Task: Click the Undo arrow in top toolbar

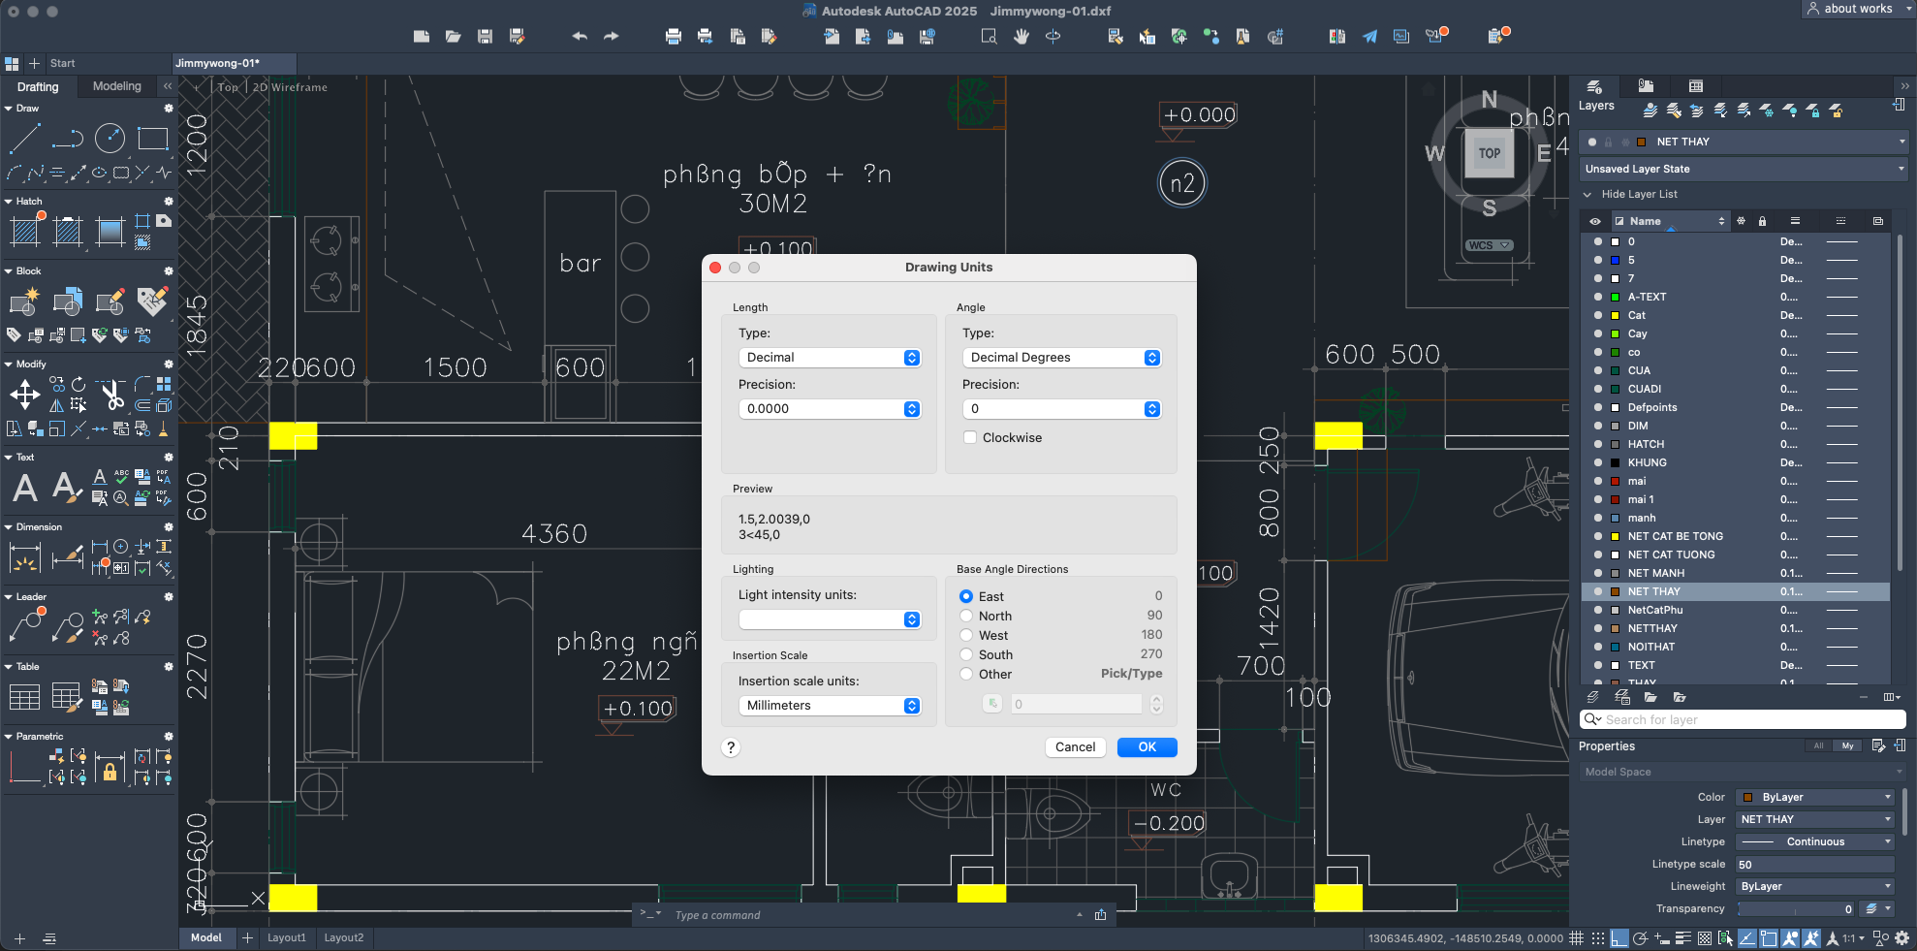Action: pos(580,37)
